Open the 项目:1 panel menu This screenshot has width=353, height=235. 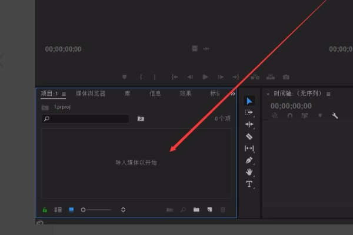[64, 94]
